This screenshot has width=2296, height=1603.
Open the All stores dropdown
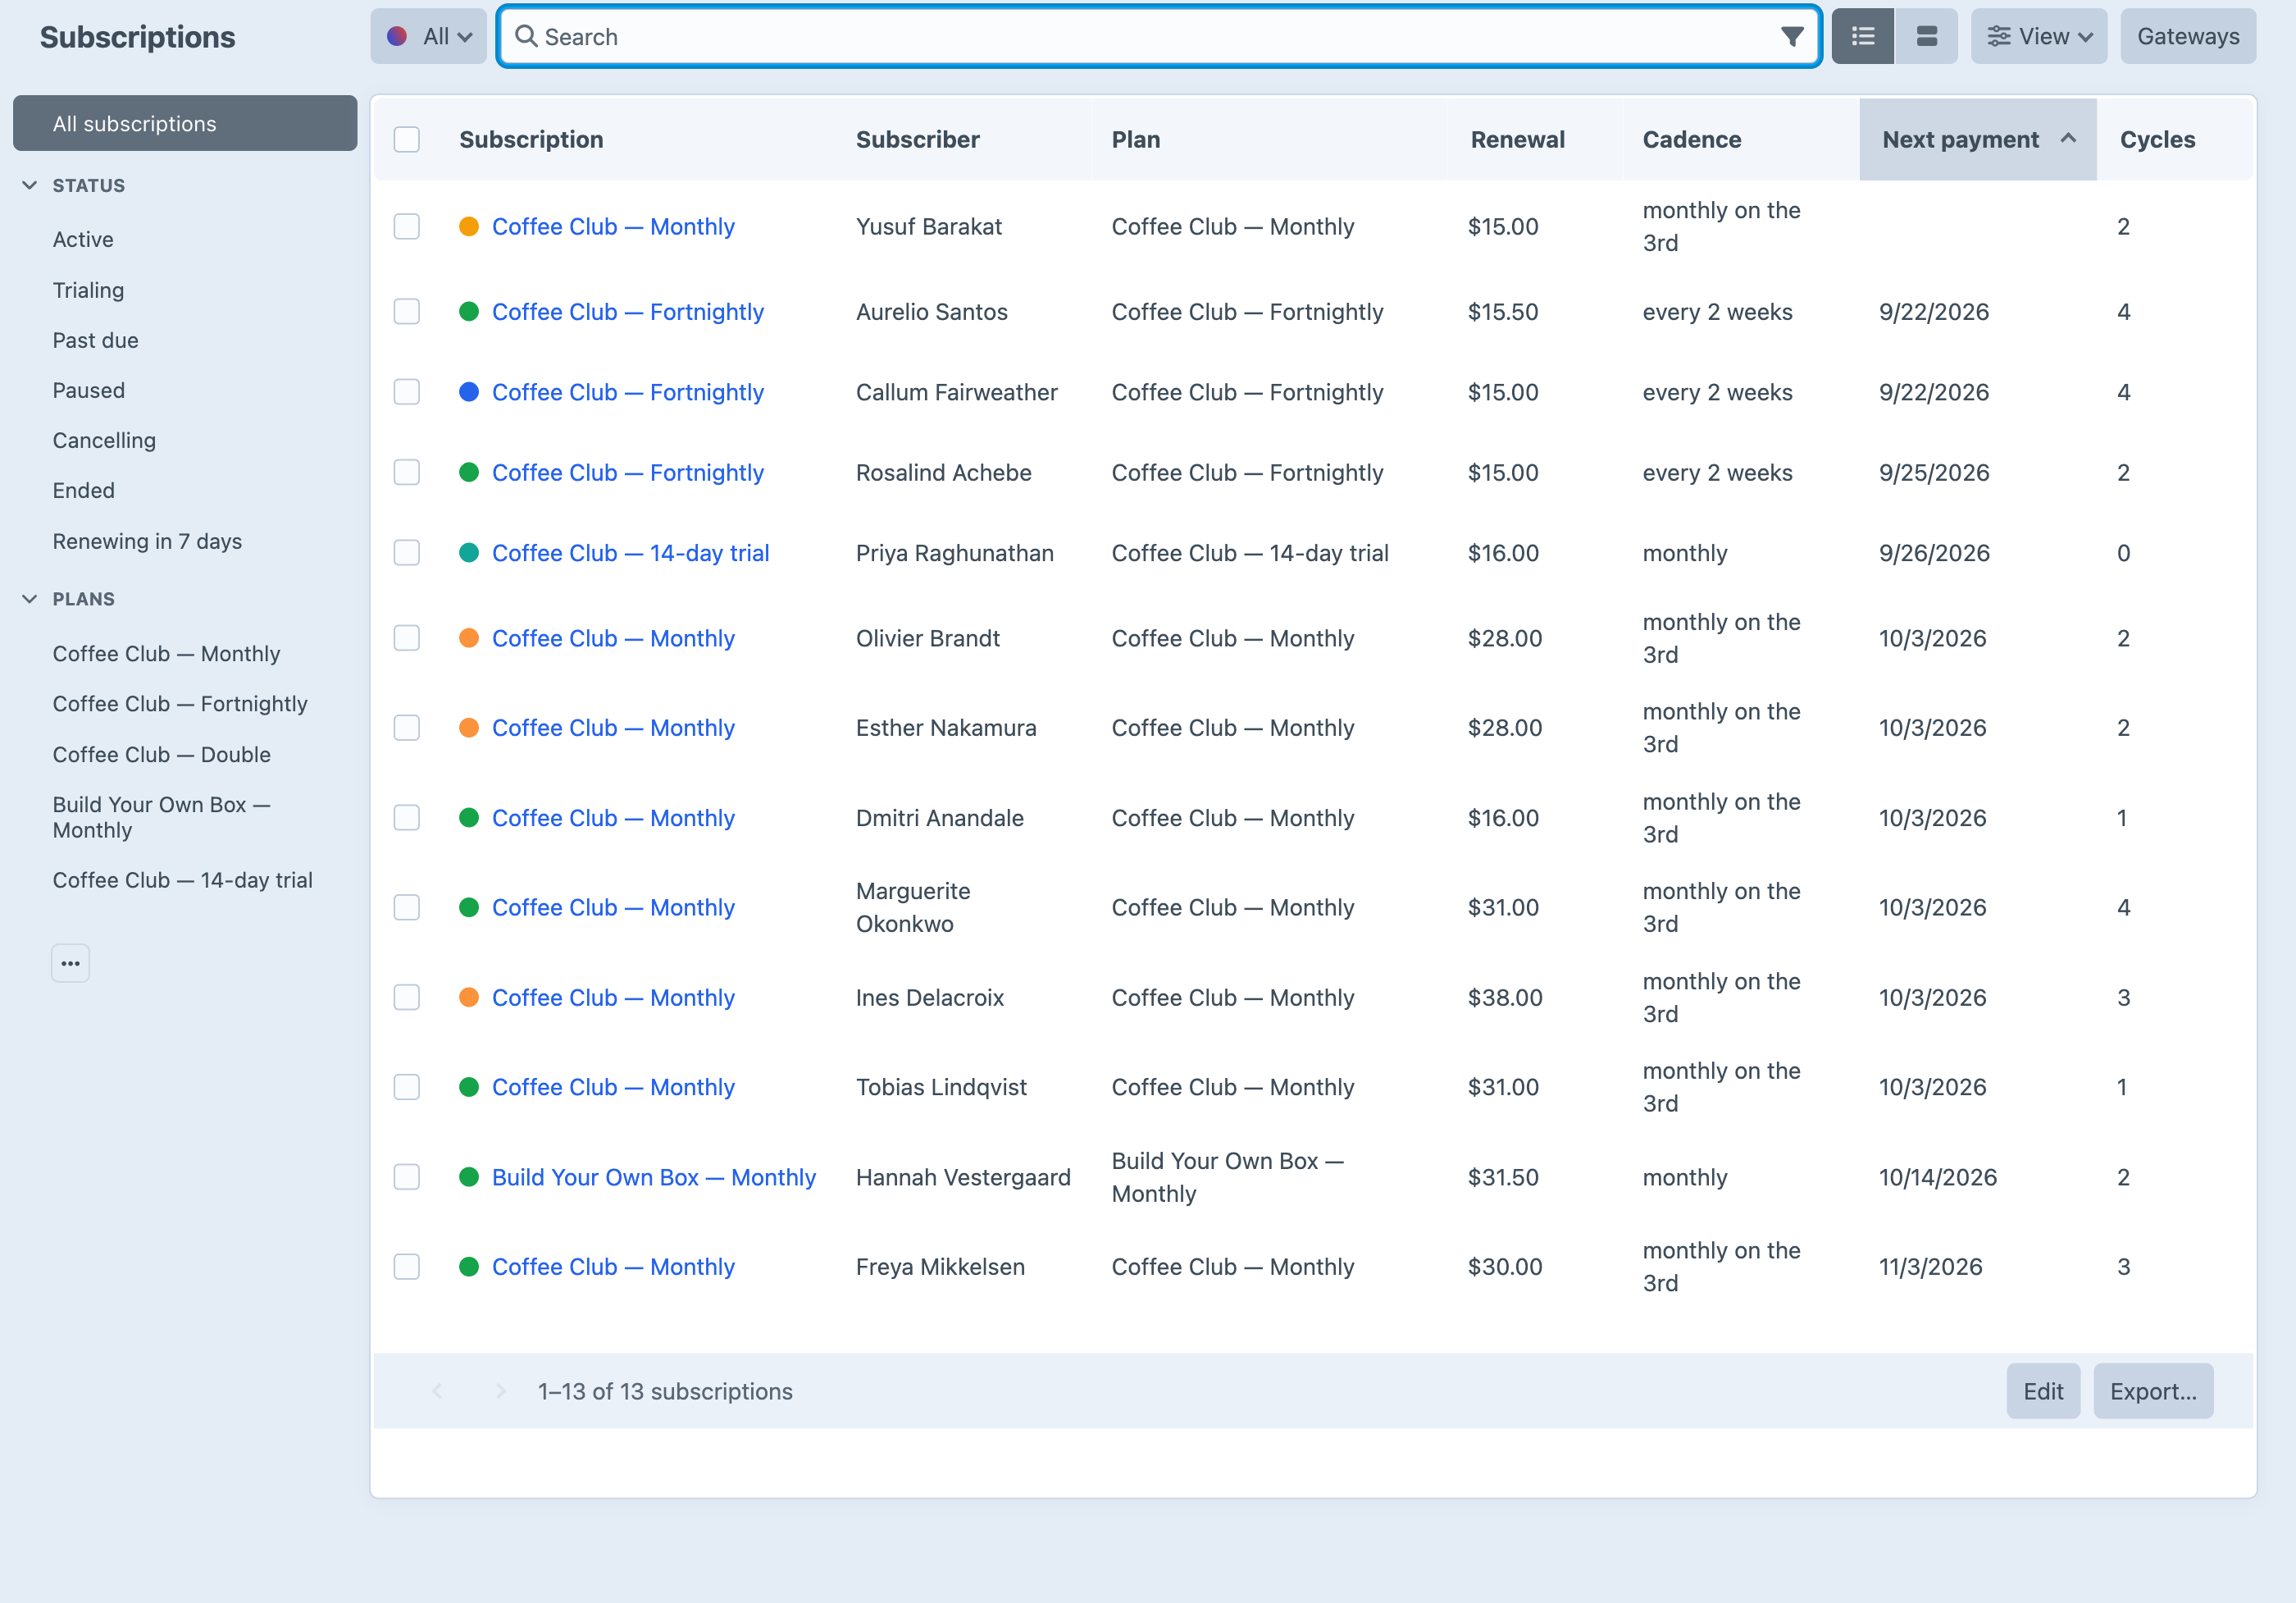click(428, 37)
